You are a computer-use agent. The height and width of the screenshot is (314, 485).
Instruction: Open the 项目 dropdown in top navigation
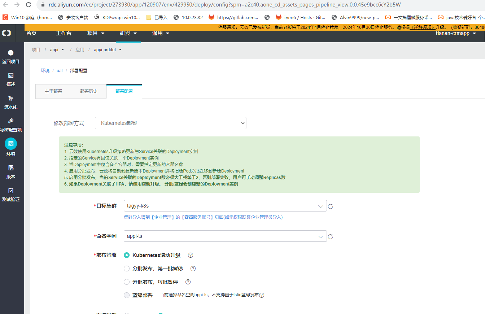tap(96, 33)
